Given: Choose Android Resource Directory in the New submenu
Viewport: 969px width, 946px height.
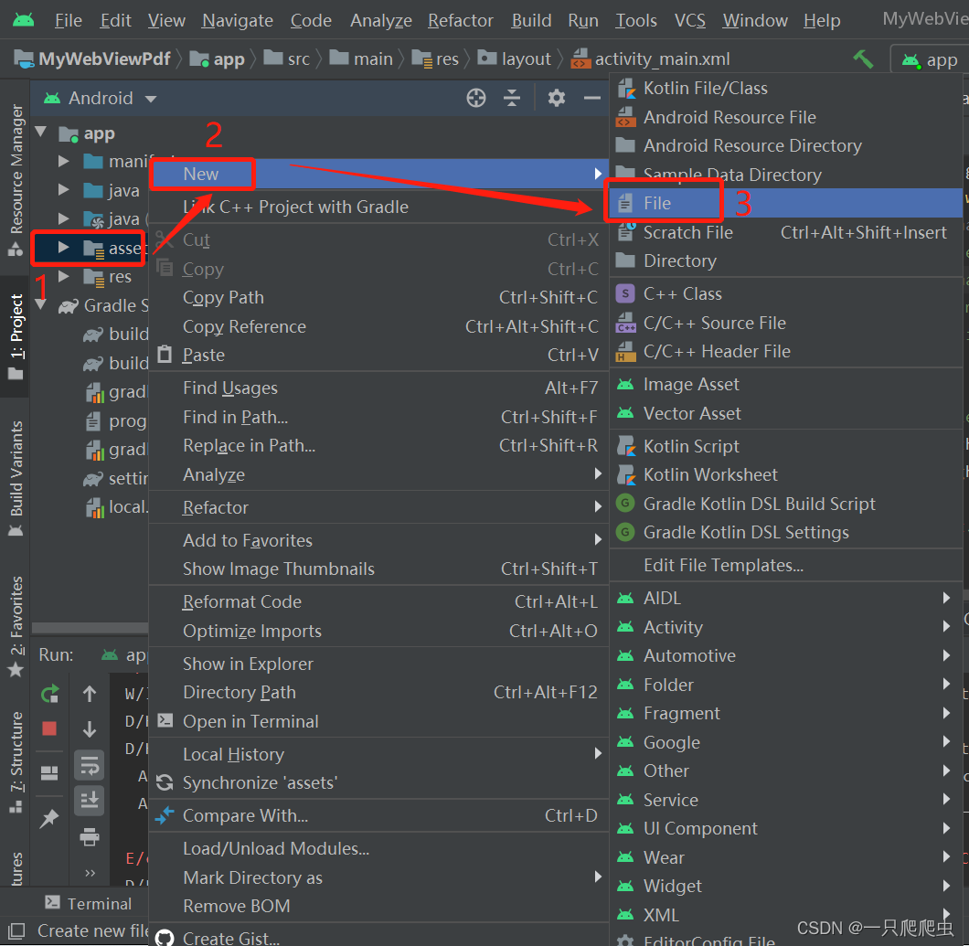Looking at the screenshot, I should tap(785, 146).
